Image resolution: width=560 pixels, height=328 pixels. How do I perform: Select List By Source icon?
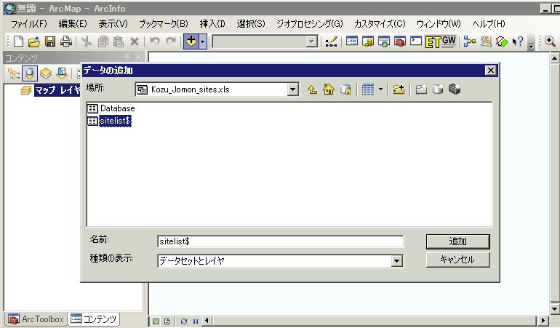[x=30, y=73]
